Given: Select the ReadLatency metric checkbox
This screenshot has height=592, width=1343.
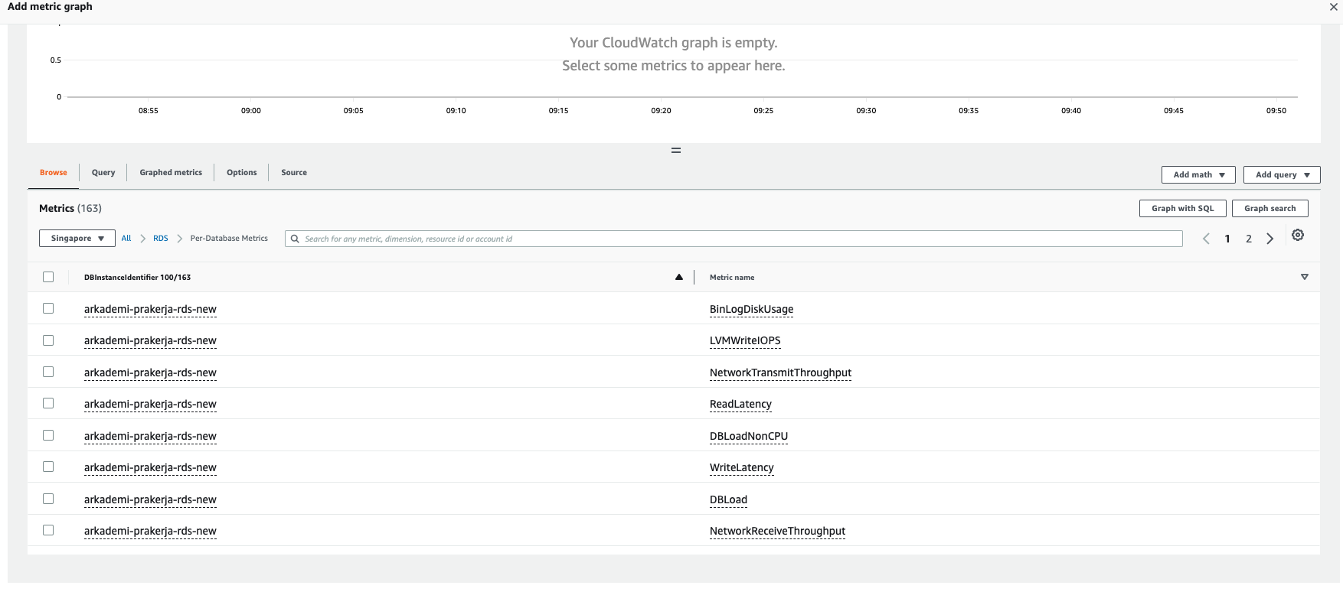Looking at the screenshot, I should point(48,404).
